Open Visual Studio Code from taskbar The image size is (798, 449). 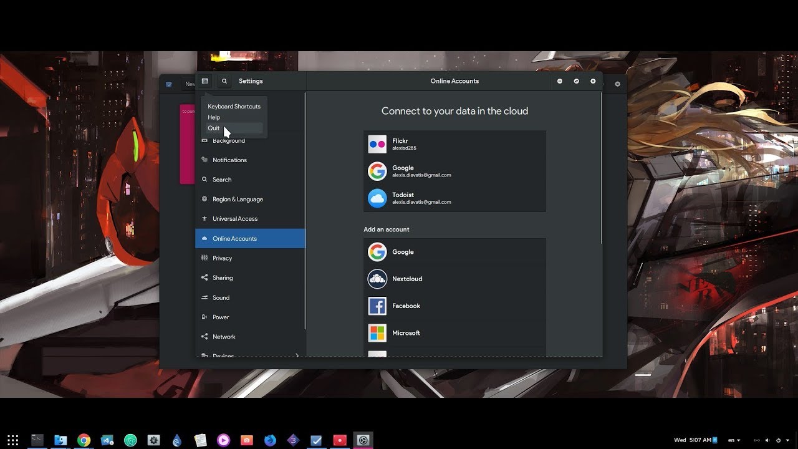(x=107, y=440)
